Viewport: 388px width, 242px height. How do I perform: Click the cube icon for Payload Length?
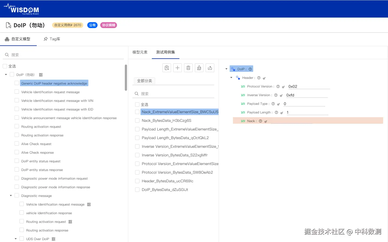[282, 113]
